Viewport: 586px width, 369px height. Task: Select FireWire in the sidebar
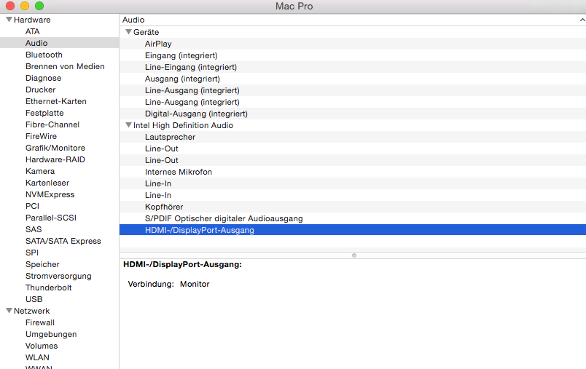point(41,136)
